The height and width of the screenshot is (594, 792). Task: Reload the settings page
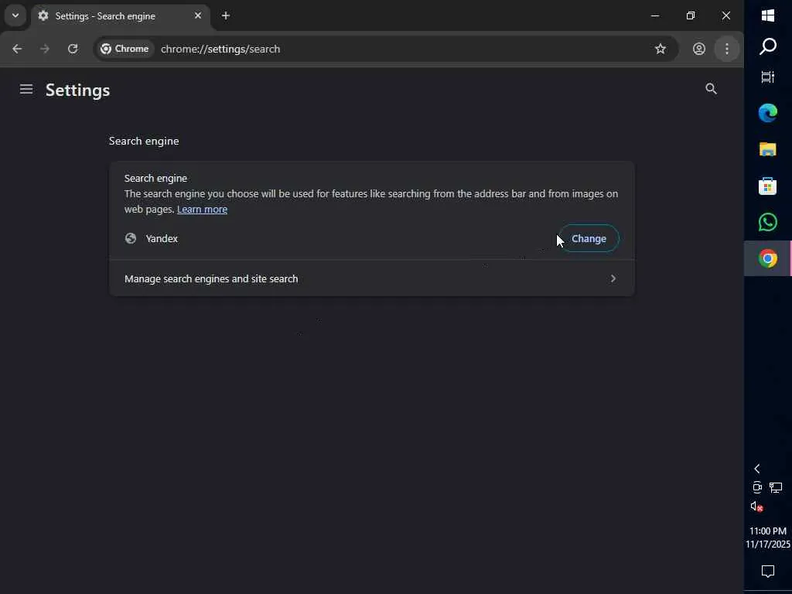(x=73, y=49)
